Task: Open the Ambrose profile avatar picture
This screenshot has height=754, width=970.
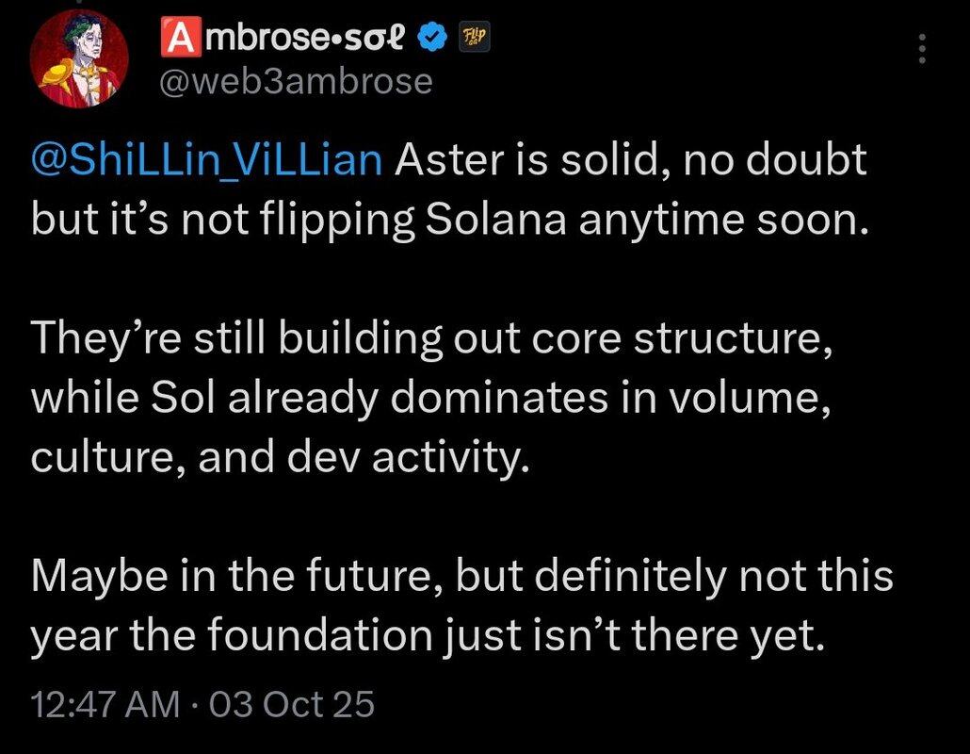Action: 80,62
